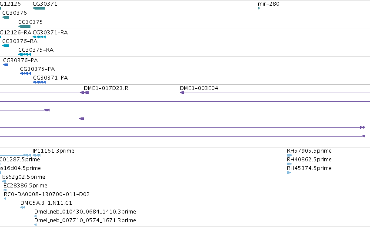
Task: Select the RH40862.5prime EST glyph
Action: tap(289, 164)
